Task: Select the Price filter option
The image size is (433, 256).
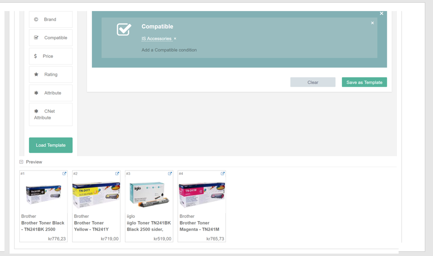Action: (x=51, y=56)
